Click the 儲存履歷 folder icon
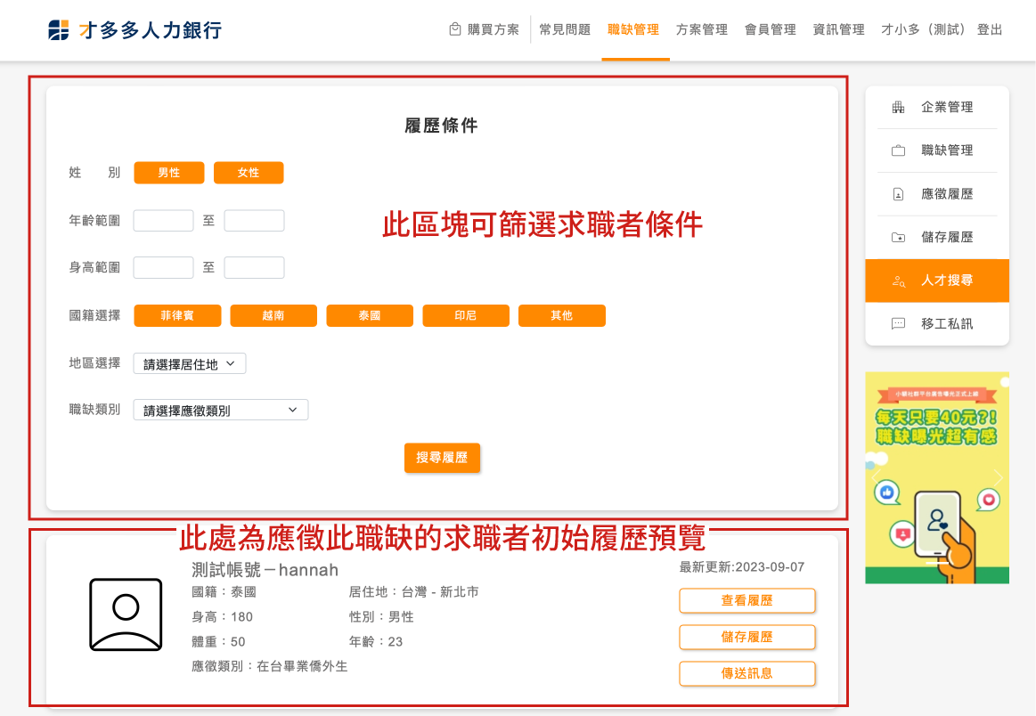 898,238
